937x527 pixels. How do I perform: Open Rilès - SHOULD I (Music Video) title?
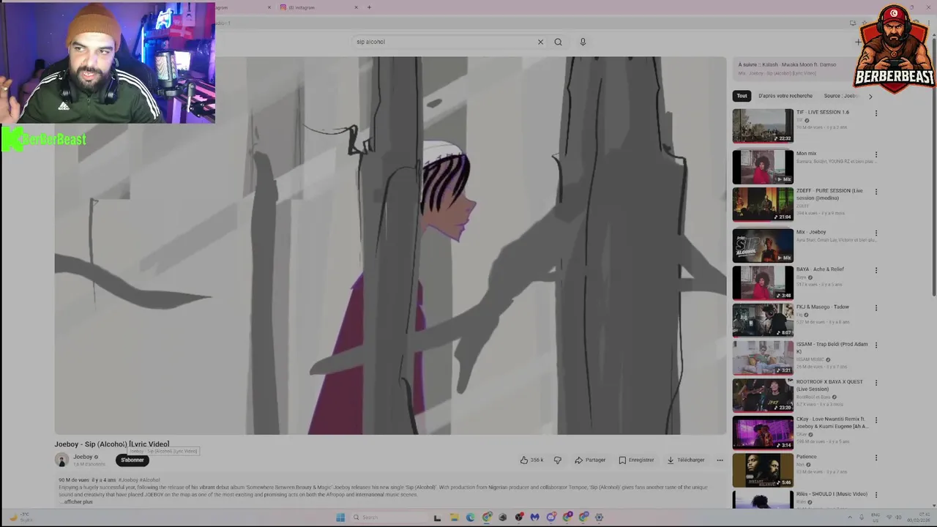click(832, 494)
